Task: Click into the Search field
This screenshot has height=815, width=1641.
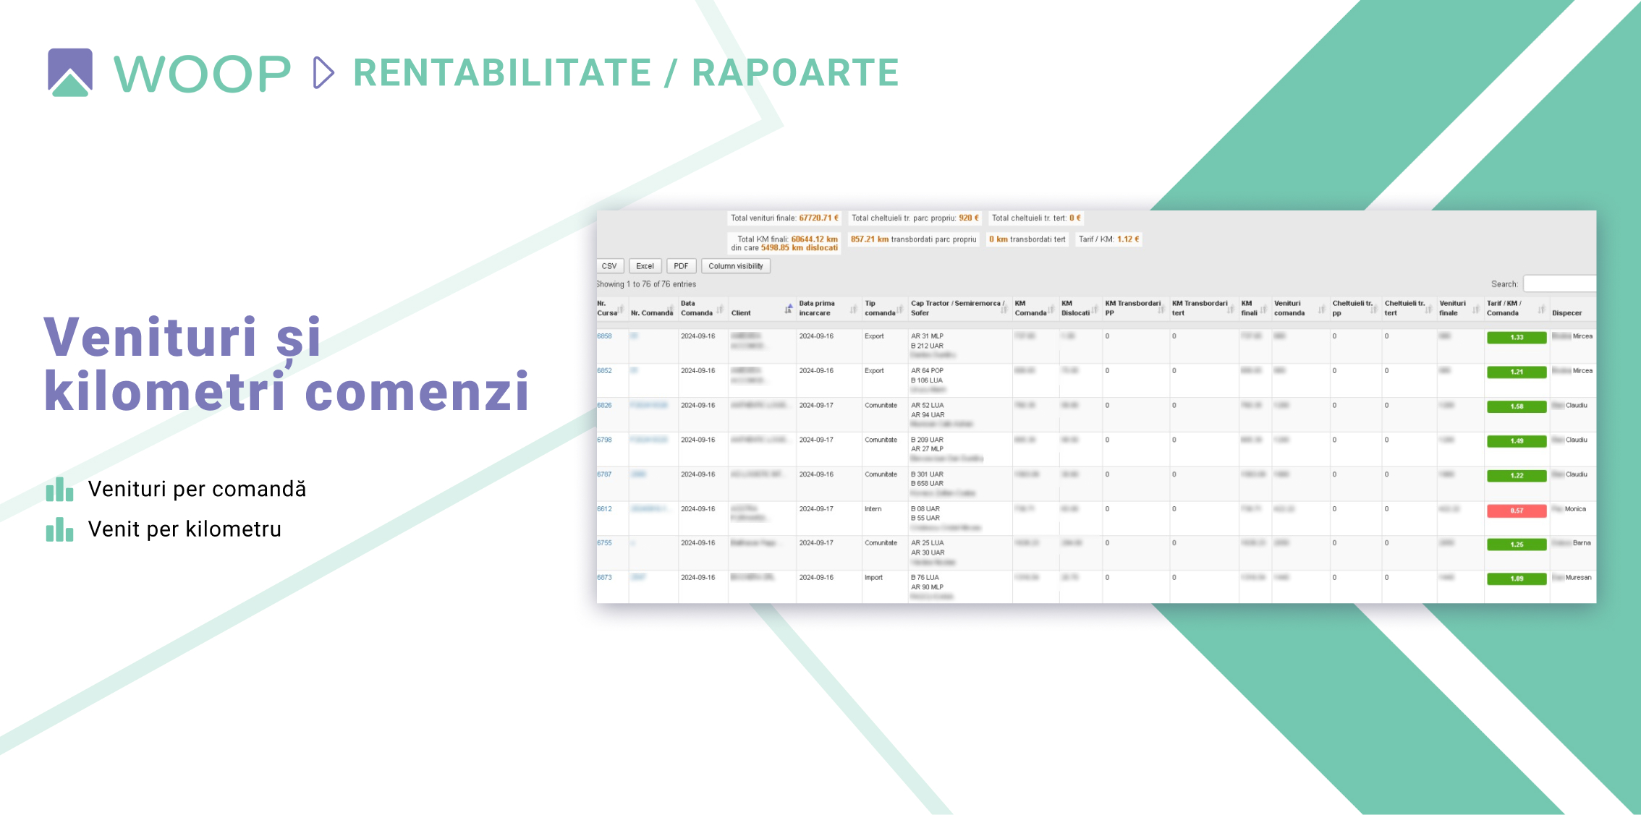Action: tap(1559, 284)
